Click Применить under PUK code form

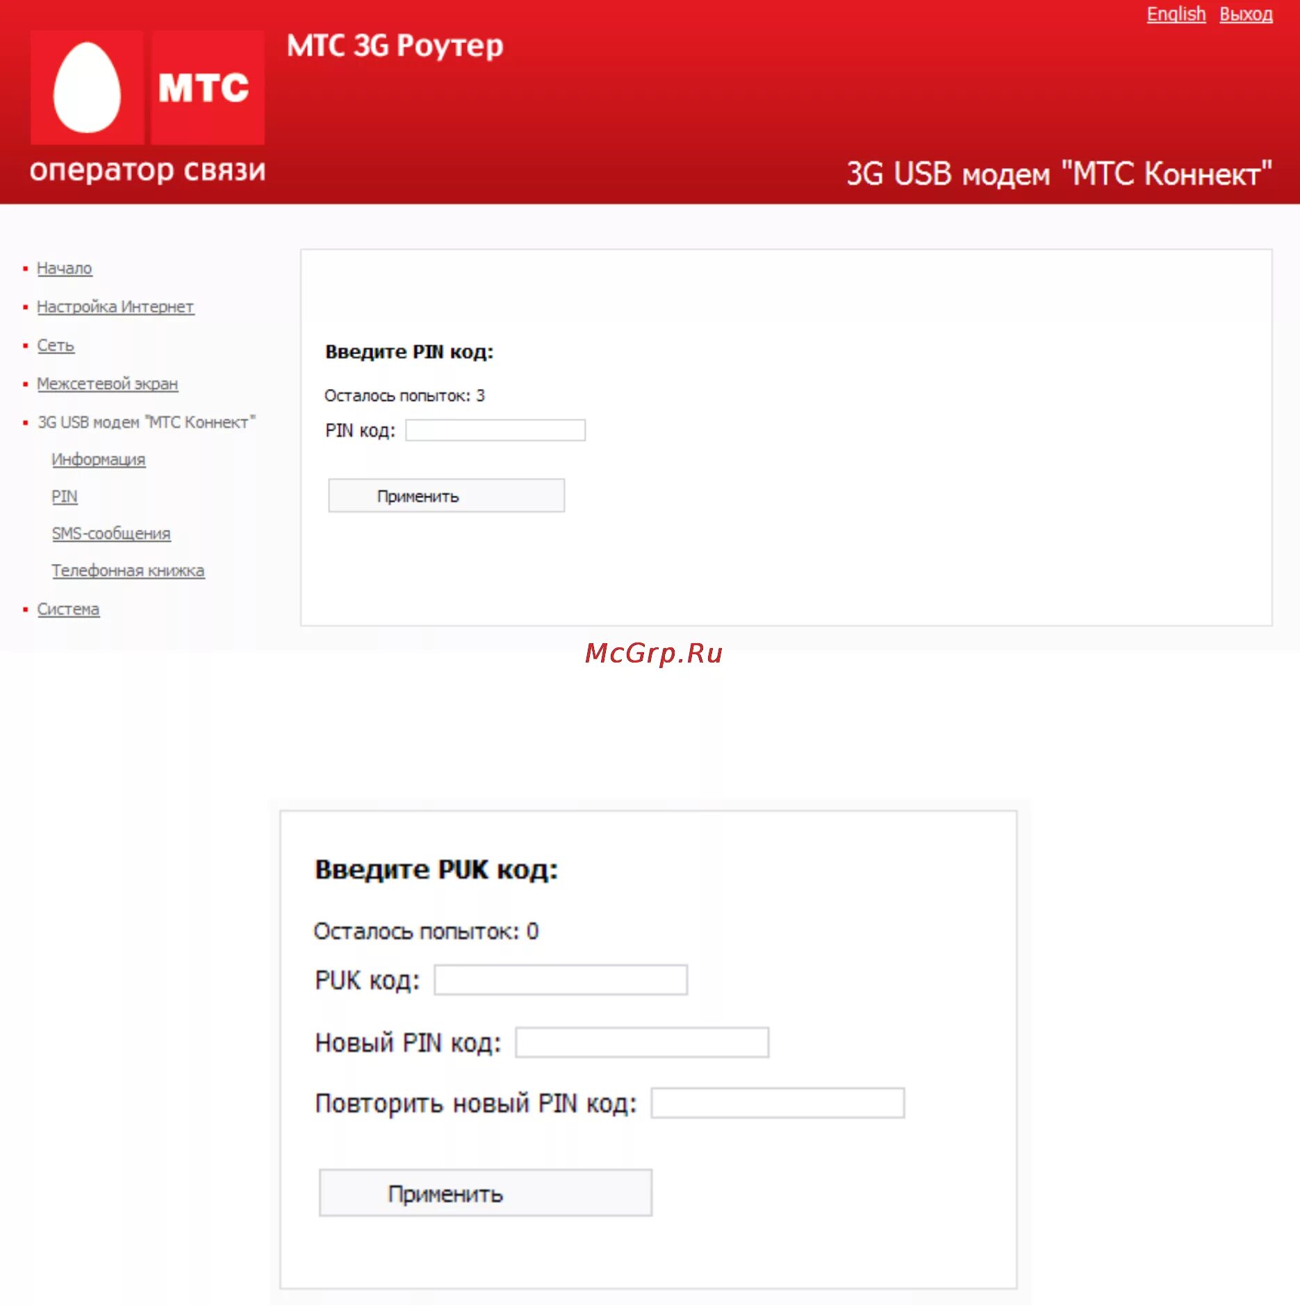coord(486,1192)
